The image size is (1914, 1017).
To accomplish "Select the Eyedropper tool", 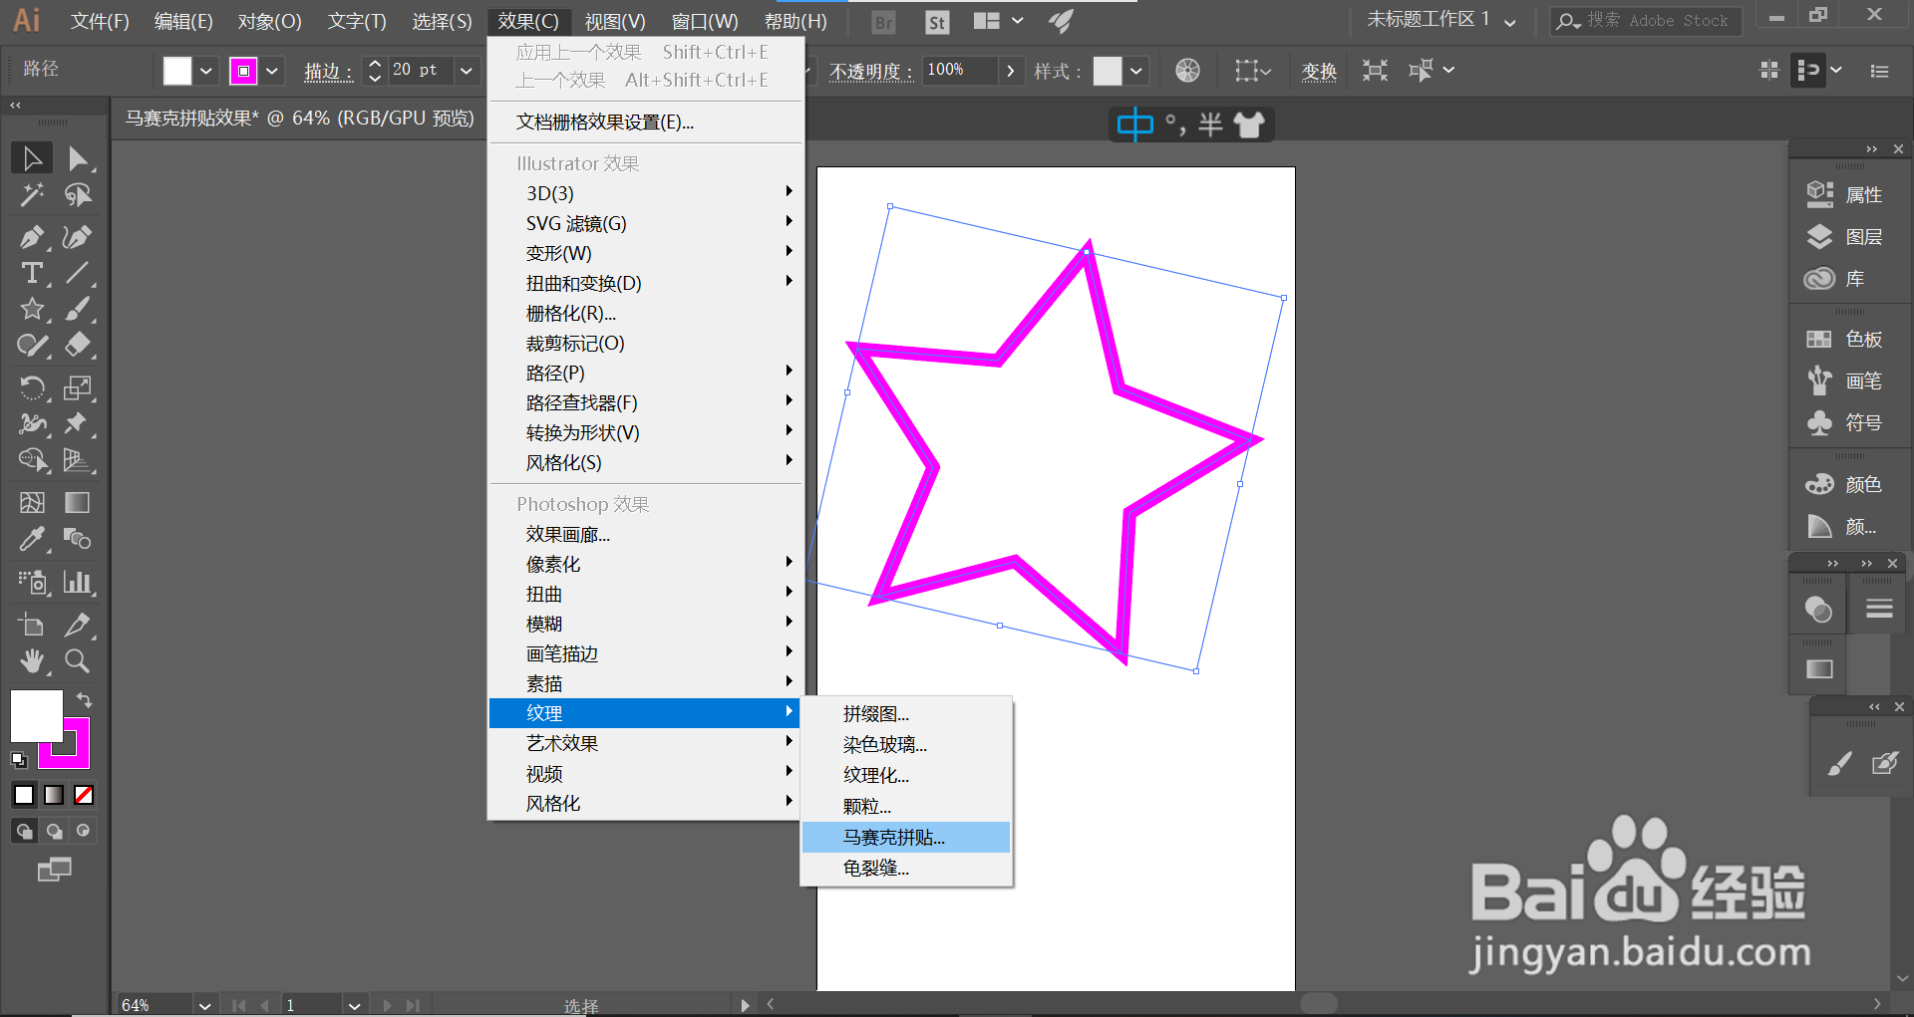I will coord(32,539).
